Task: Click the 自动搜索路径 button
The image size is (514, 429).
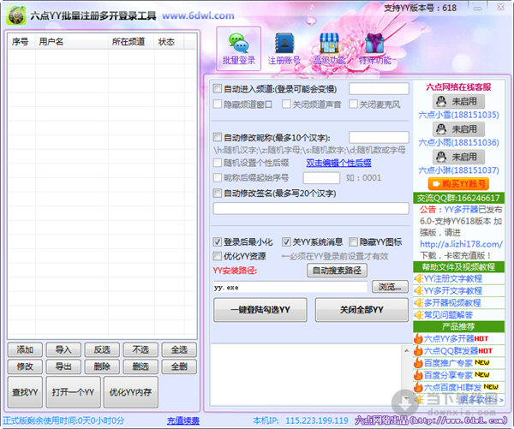Action: [337, 271]
